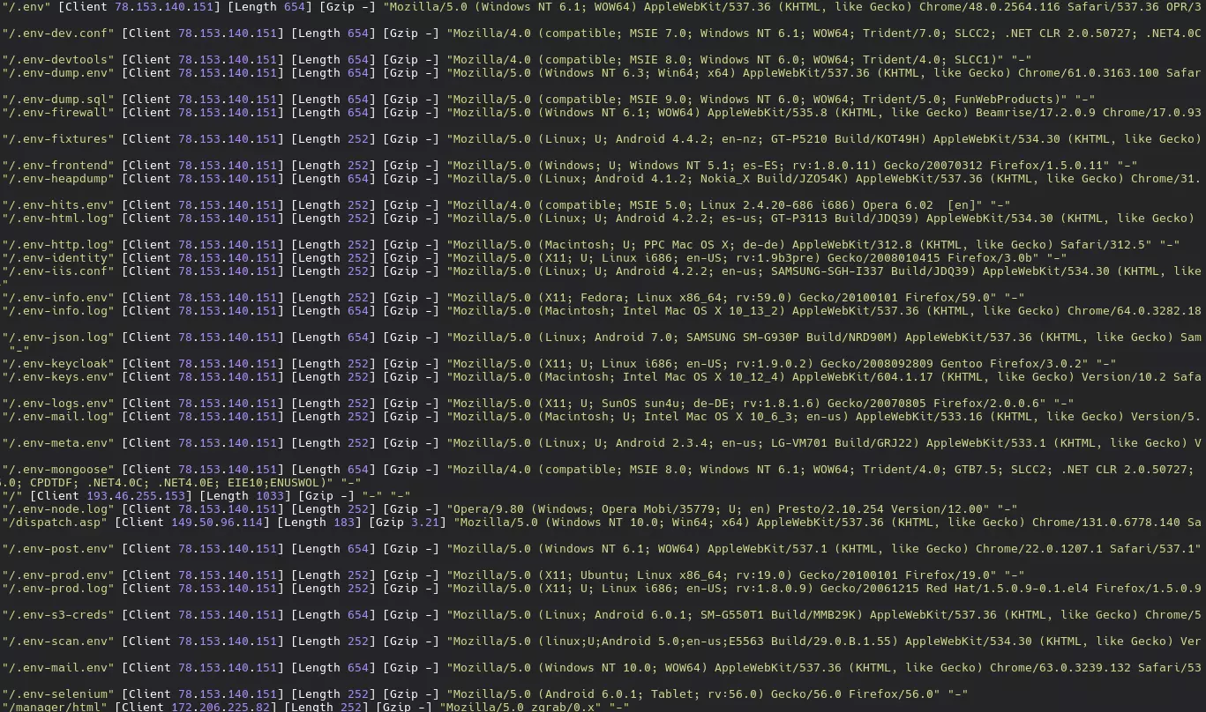Select the "/.env-dump.sql" path
Screen dimensions: 1206x712
pyautogui.click(x=57, y=100)
